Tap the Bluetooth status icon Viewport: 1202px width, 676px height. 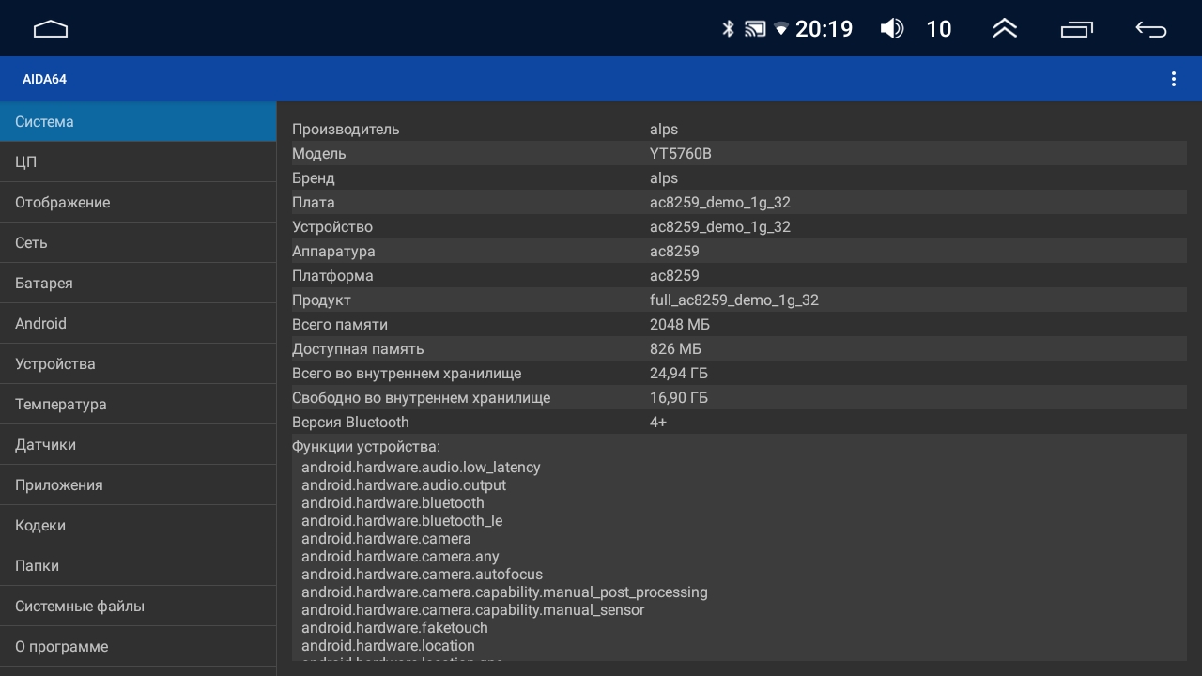(x=728, y=29)
